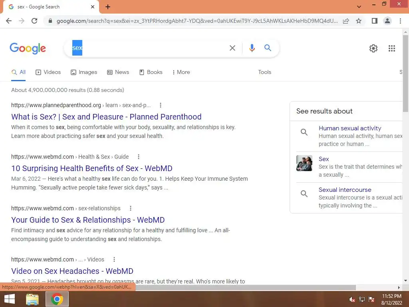Expand the More search categories menu
The width and height of the screenshot is (409, 307).
pos(181,72)
